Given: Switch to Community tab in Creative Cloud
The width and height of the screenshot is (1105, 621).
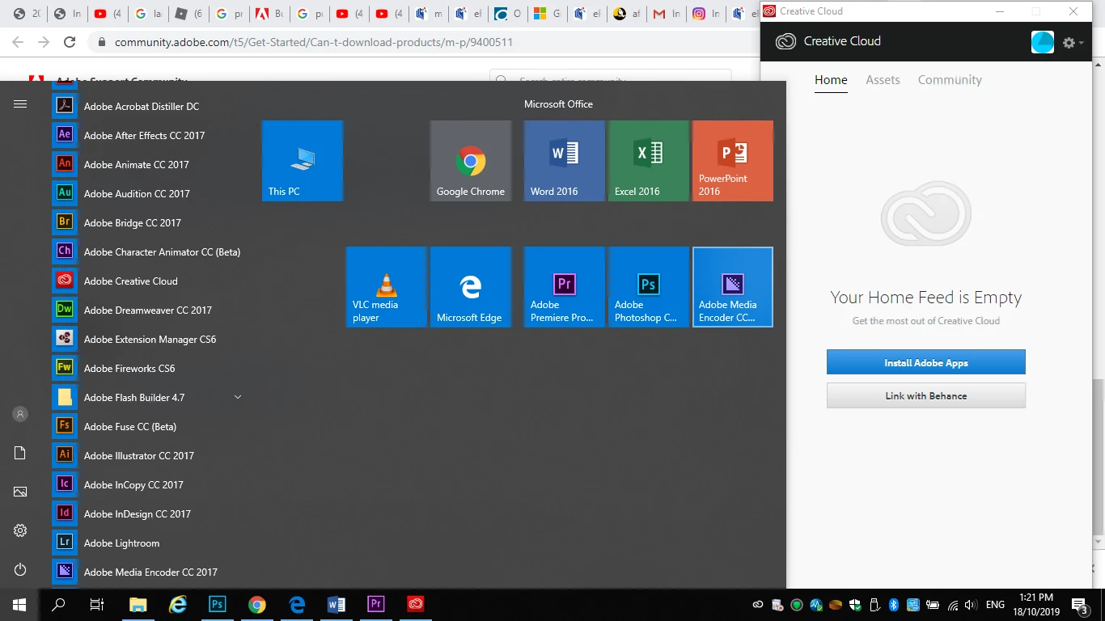Looking at the screenshot, I should click(x=950, y=80).
